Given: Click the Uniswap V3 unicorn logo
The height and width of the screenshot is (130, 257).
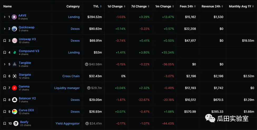Looking at the screenshot, I should point(15,41).
